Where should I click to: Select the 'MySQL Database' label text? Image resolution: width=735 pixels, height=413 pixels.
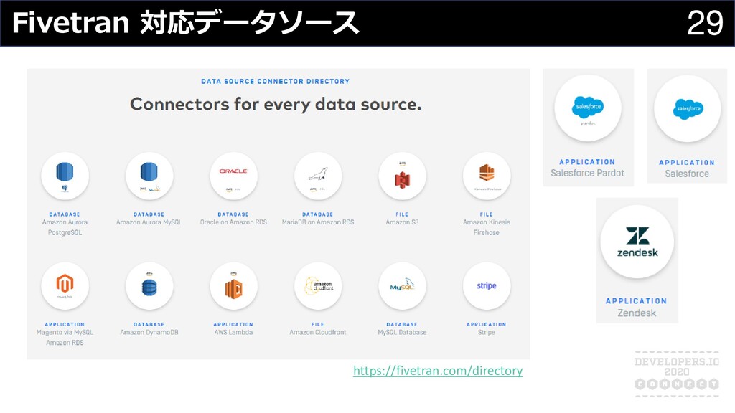coord(402,333)
